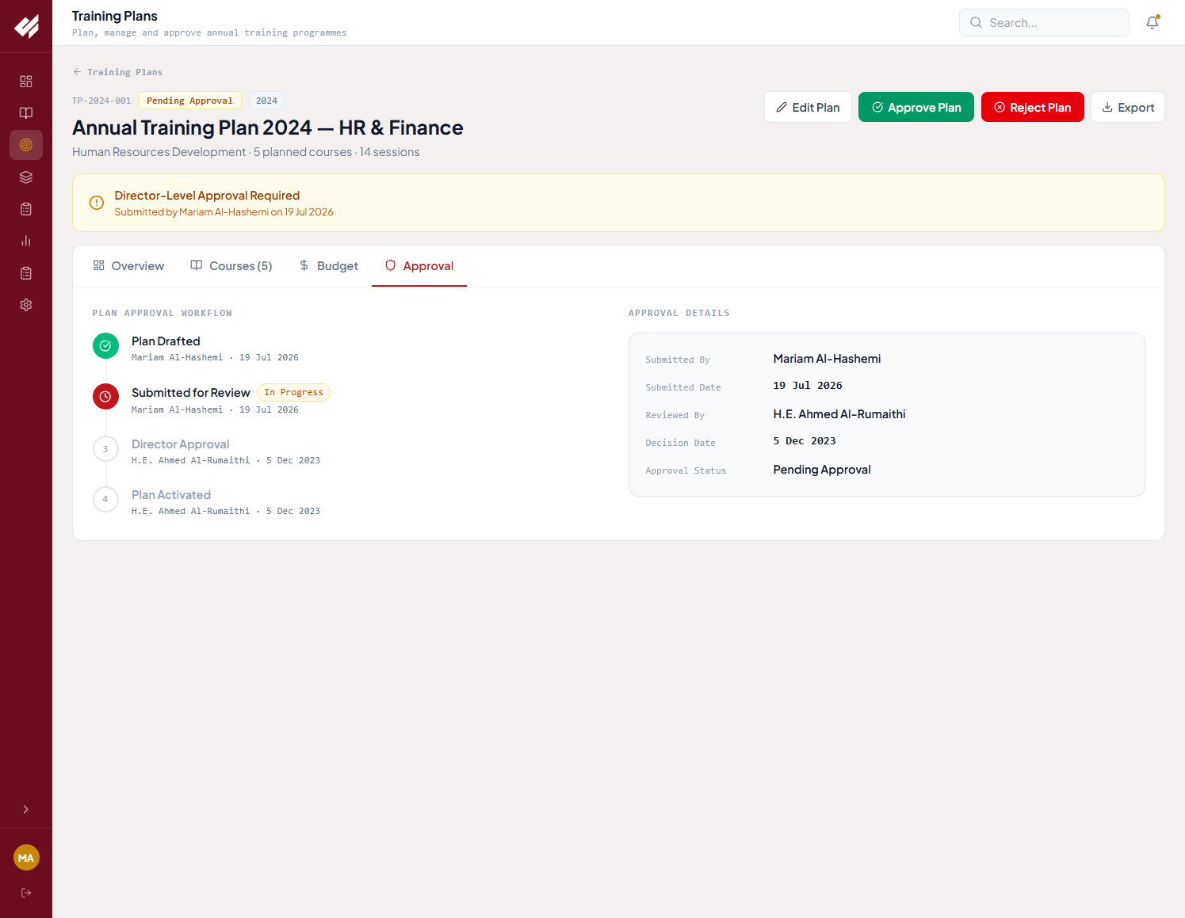Image resolution: width=1185 pixels, height=918 pixels.
Task: Switch to the Overview tab
Action: pyautogui.click(x=128, y=266)
